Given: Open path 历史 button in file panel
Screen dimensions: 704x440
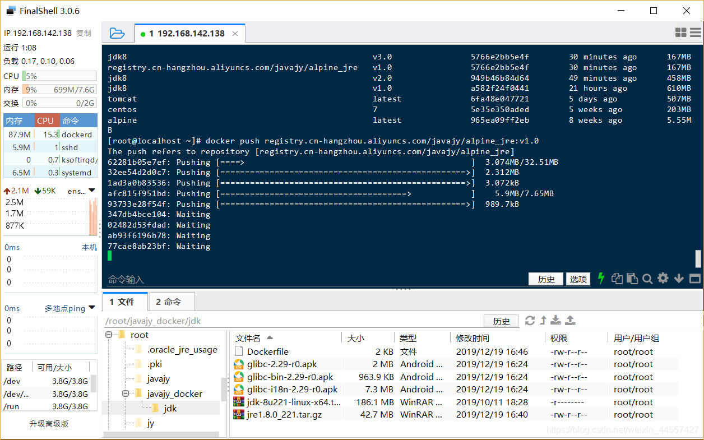Looking at the screenshot, I should click(502, 321).
